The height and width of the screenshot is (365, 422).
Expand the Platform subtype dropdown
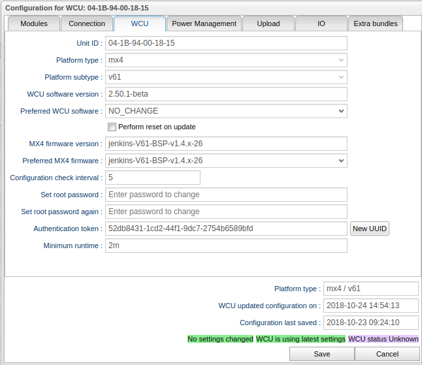225,77
